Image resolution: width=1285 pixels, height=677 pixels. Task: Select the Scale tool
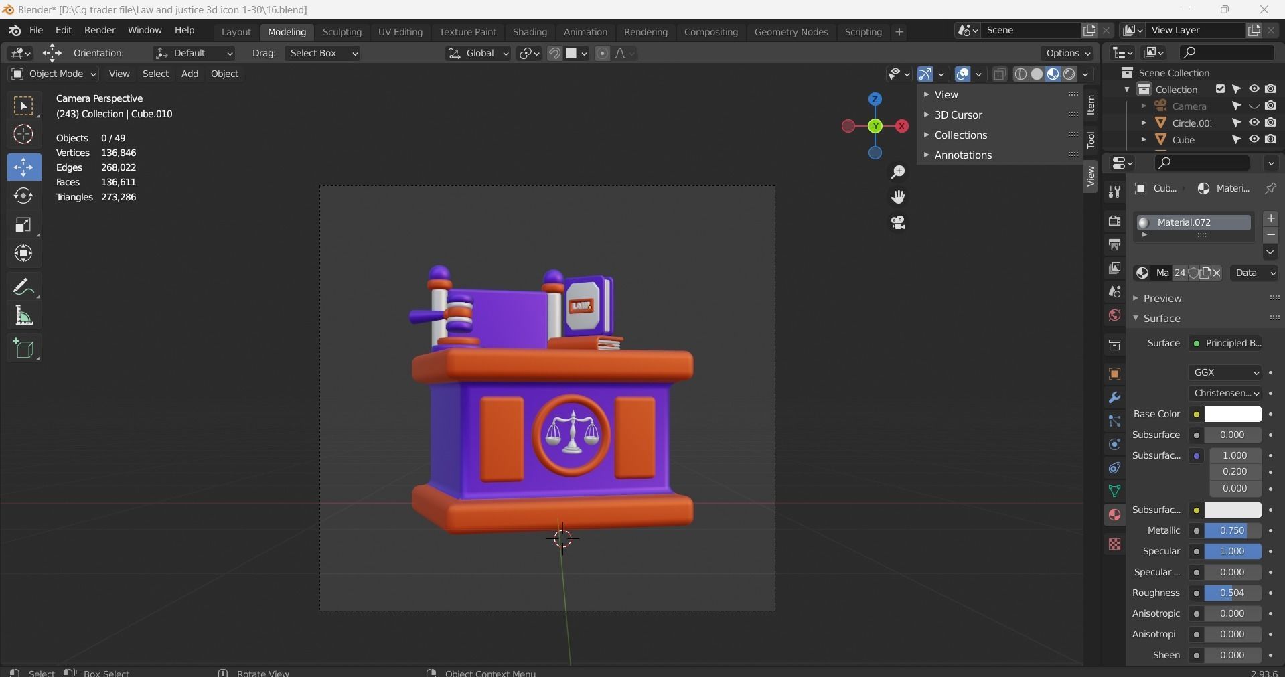pos(23,224)
